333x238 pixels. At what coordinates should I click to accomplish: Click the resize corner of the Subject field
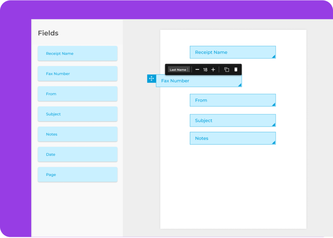coord(274,125)
